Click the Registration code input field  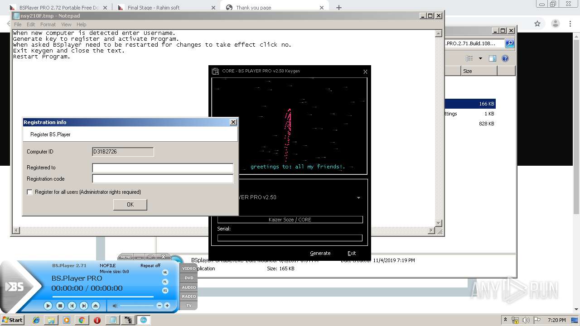coord(163,178)
